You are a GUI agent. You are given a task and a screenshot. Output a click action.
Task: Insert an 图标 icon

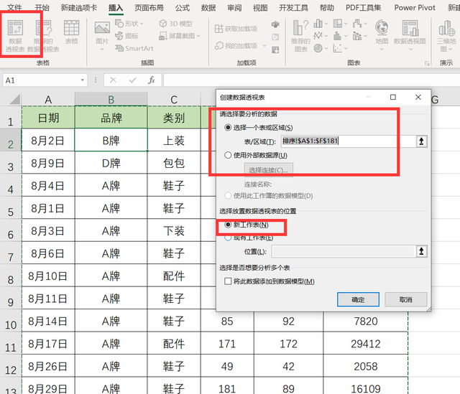(126, 36)
